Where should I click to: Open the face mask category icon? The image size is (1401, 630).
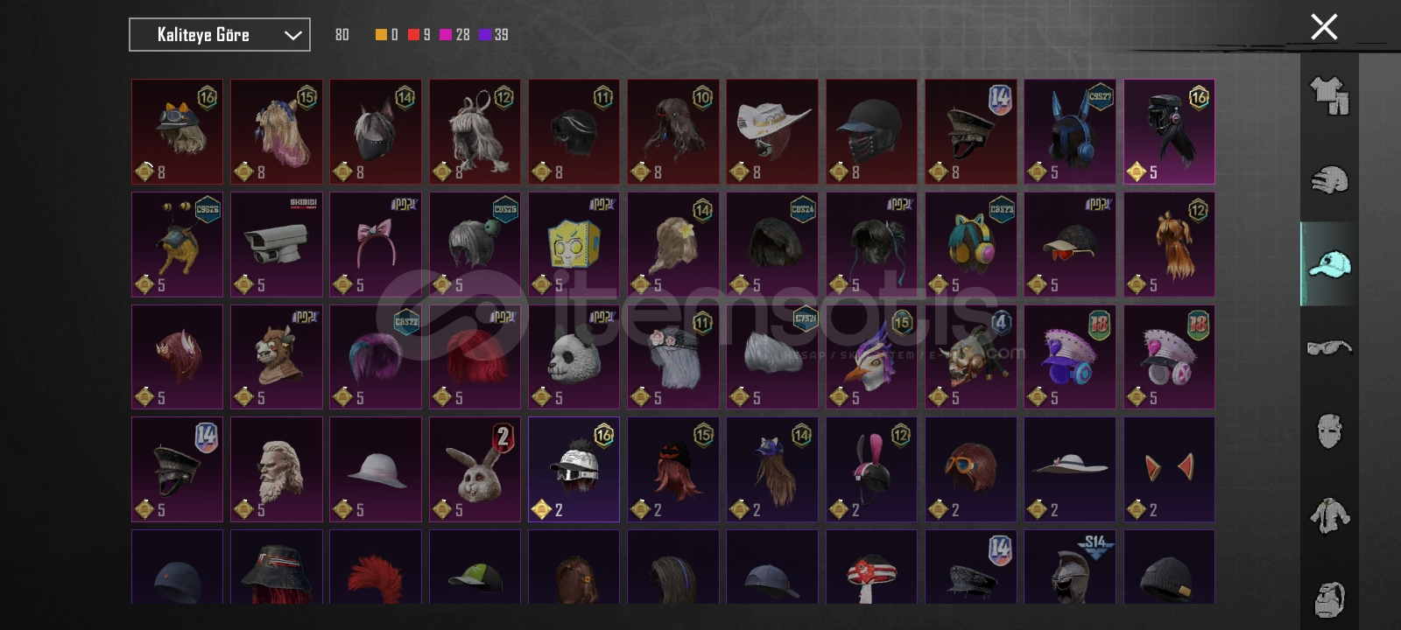[x=1329, y=430]
